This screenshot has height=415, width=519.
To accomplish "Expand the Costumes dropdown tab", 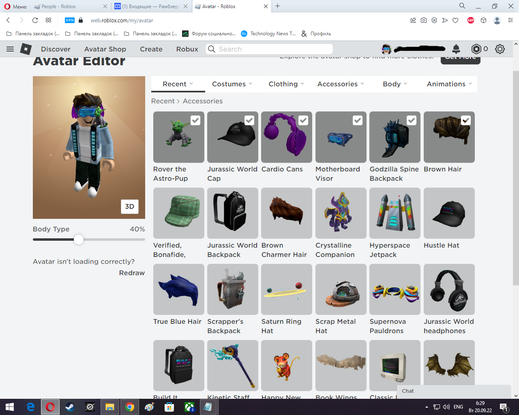I will [232, 84].
